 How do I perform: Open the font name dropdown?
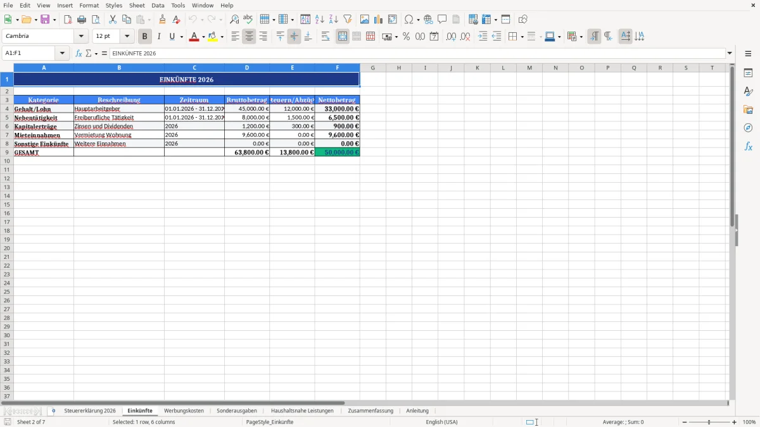point(81,36)
